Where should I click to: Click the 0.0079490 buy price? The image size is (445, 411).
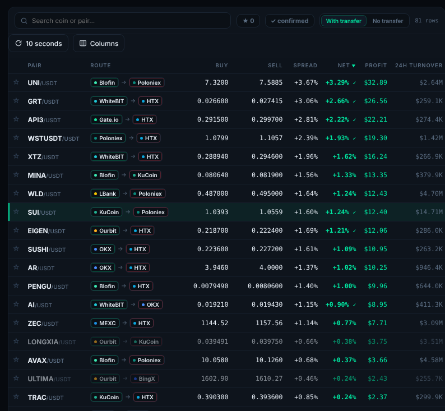211,286
